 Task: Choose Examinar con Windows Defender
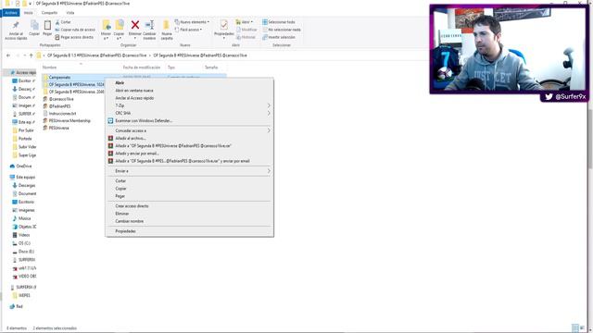(189, 121)
